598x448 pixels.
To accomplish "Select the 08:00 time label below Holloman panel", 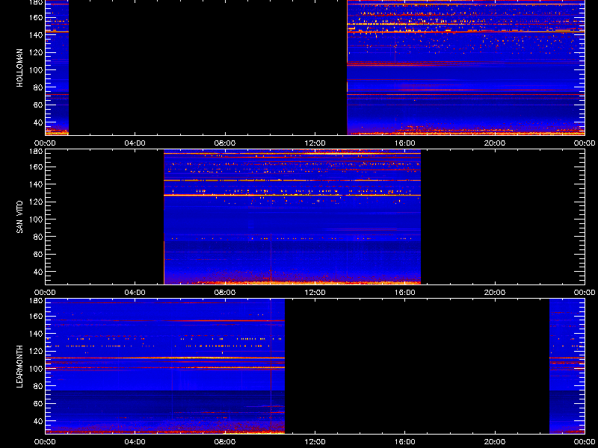I will point(225,143).
